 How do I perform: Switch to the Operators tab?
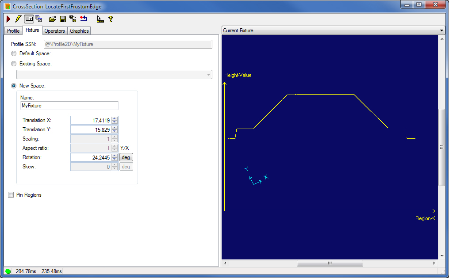click(x=54, y=30)
